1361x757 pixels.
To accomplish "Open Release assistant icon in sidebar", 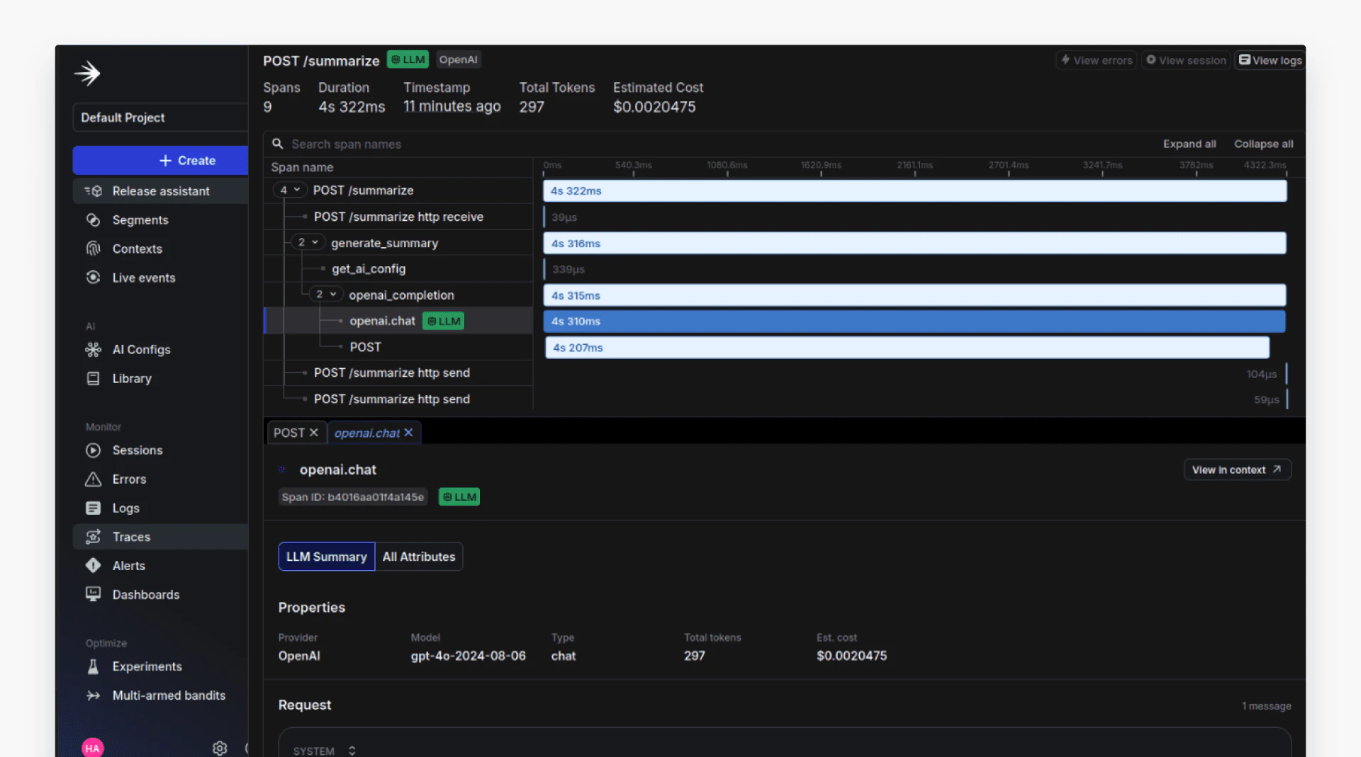I will (94, 191).
